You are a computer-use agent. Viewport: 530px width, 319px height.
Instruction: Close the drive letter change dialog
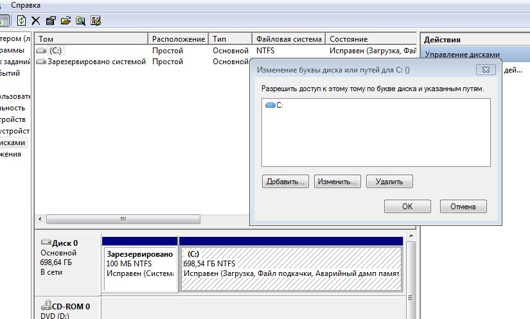pyautogui.click(x=485, y=69)
